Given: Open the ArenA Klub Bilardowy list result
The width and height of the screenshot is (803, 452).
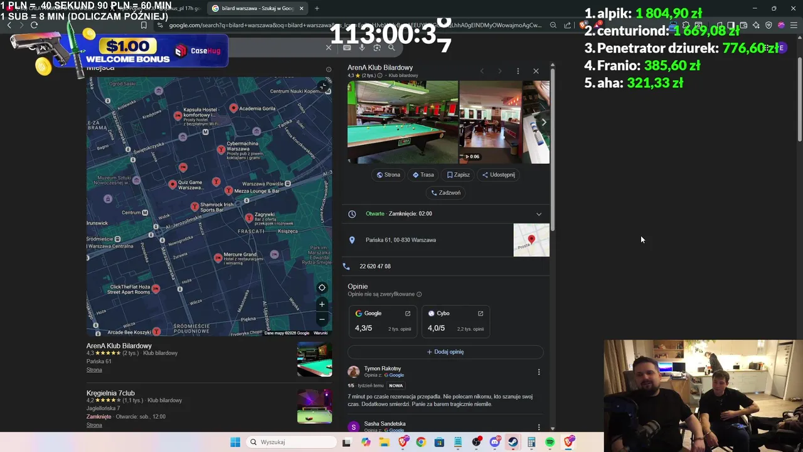Looking at the screenshot, I should (x=119, y=346).
